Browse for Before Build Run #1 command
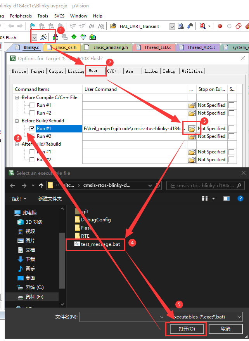This screenshot has width=249, height=341. pos(192,129)
